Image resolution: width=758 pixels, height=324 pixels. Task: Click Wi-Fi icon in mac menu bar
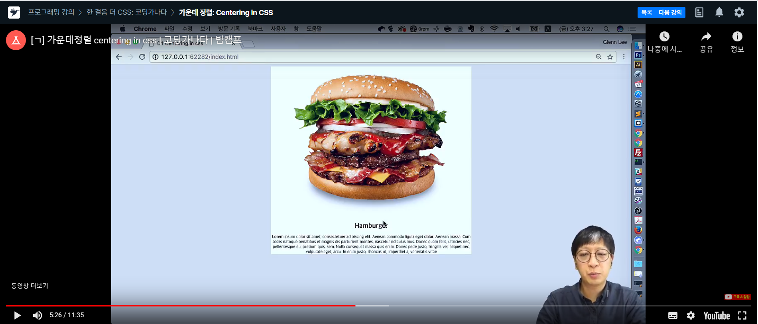coord(494,29)
